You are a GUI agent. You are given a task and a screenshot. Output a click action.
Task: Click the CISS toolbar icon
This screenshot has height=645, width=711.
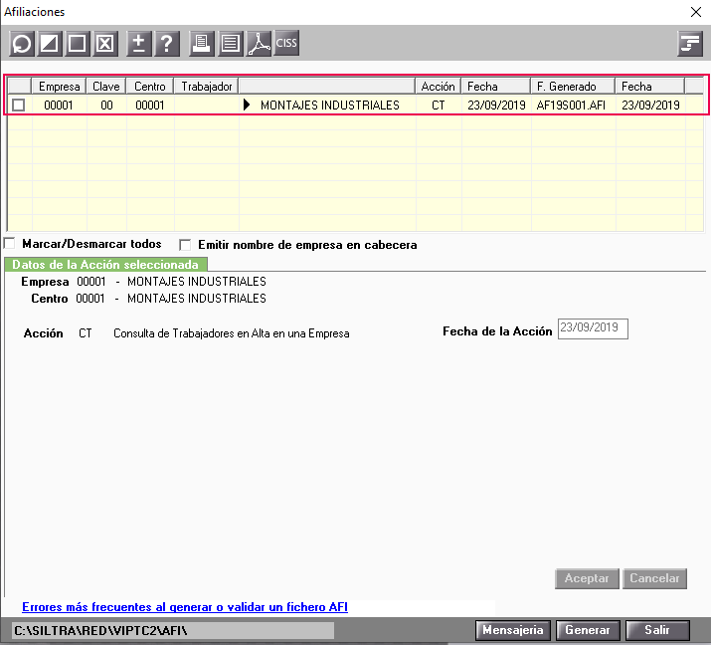pos(286,43)
